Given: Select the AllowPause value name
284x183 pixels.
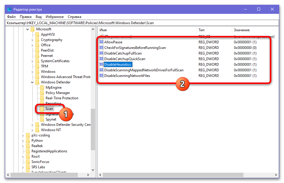Looking at the screenshot, I should click(113, 42).
